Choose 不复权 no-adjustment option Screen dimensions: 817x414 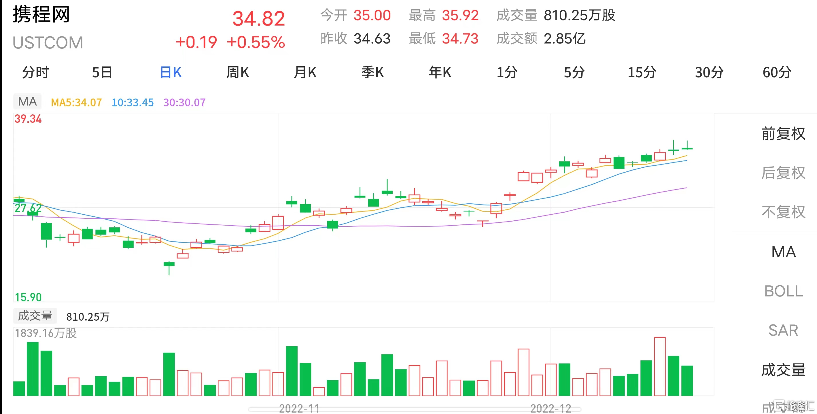tap(783, 212)
